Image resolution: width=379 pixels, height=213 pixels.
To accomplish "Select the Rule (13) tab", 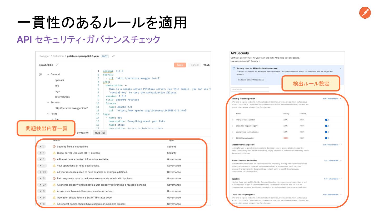I will (100, 133).
